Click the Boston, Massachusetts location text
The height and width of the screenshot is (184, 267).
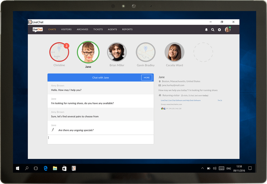pyautogui.click(x=181, y=81)
